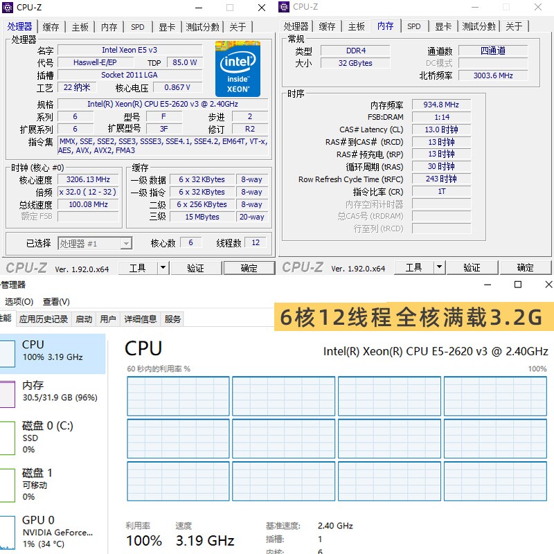Switch to 用户 tab in Task Manager
Screen dimensions: 554x554
coord(108,319)
